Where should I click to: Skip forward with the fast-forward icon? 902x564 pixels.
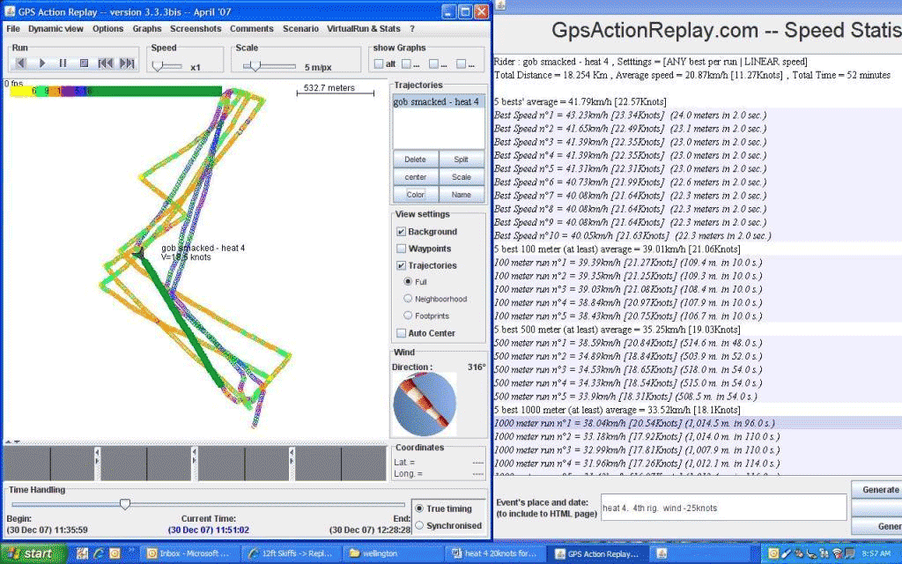[127, 63]
